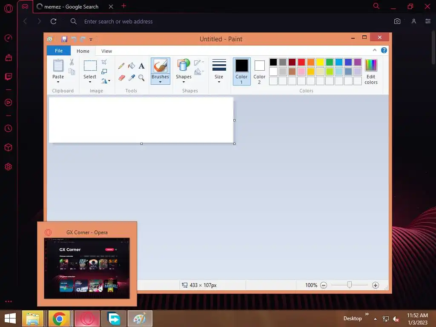This screenshot has height=327, width=436.
Task: Open the Rotate or flip dropdown
Action: [106, 81]
